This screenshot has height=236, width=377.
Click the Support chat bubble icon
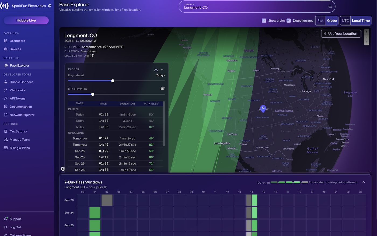coord(6,219)
